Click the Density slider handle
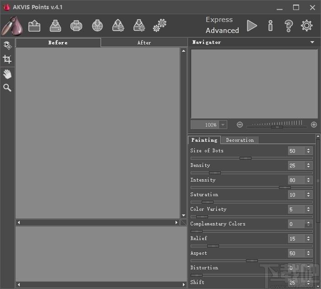The height and width of the screenshot is (289, 321). (x=215, y=173)
